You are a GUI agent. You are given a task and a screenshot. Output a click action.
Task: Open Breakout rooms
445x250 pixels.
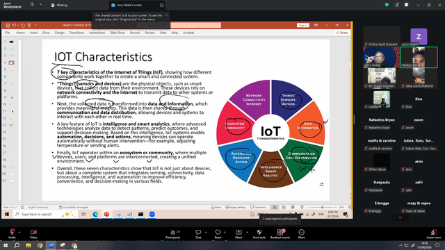[280, 234]
